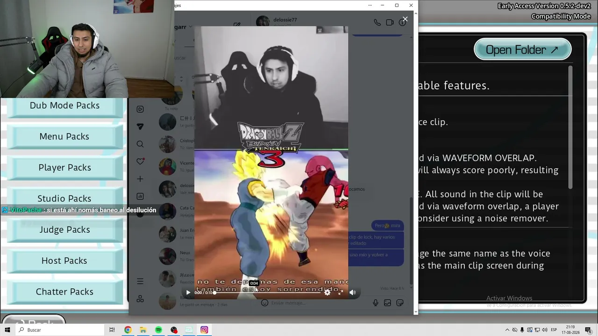Mute the video volume speaker
This screenshot has height=336, width=598.
coord(353,293)
